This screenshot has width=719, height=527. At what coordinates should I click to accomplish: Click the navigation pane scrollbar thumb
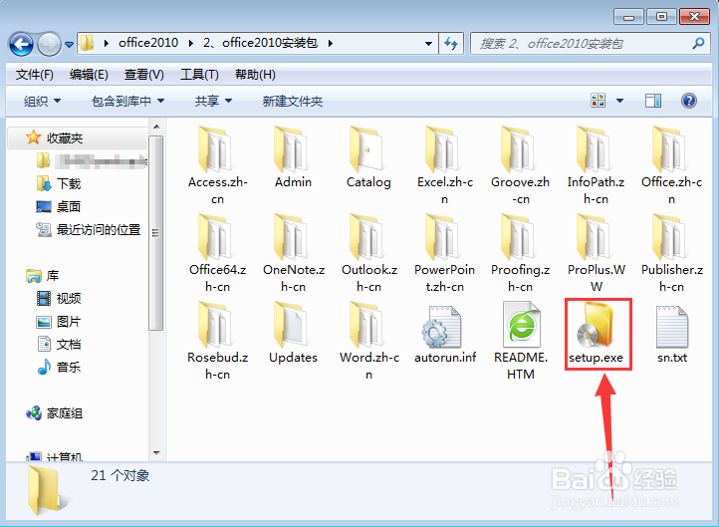click(x=156, y=233)
